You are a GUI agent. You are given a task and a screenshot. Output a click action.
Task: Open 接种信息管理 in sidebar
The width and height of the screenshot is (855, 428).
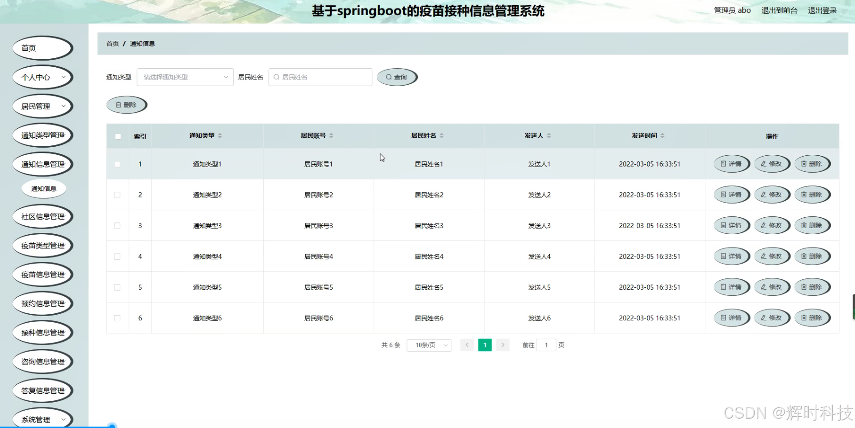(42, 333)
